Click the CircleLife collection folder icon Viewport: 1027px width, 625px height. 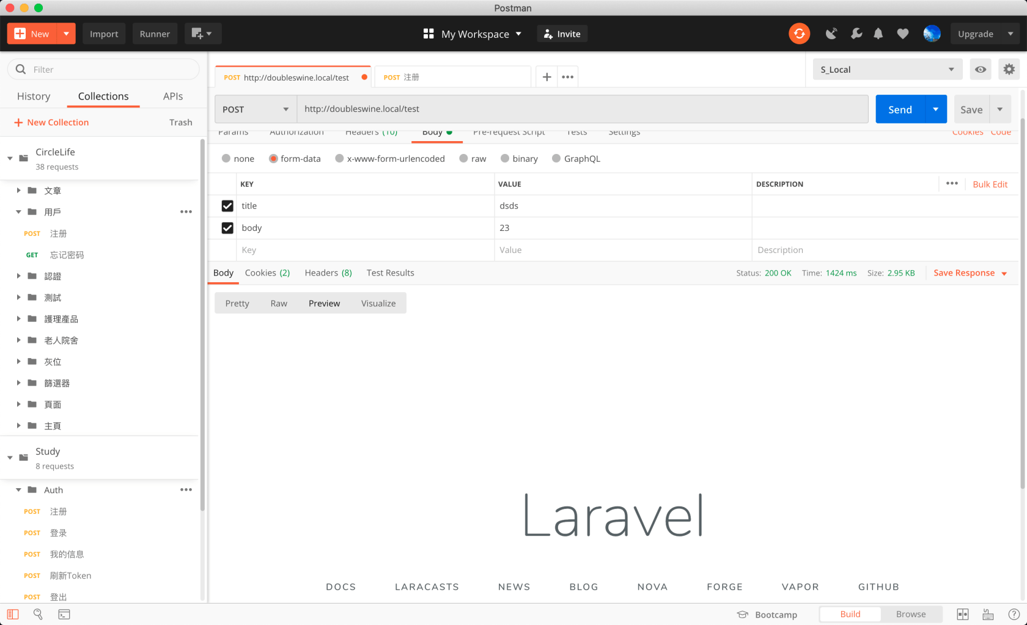(x=24, y=158)
